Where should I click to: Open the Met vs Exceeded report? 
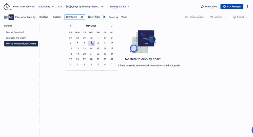15,32
